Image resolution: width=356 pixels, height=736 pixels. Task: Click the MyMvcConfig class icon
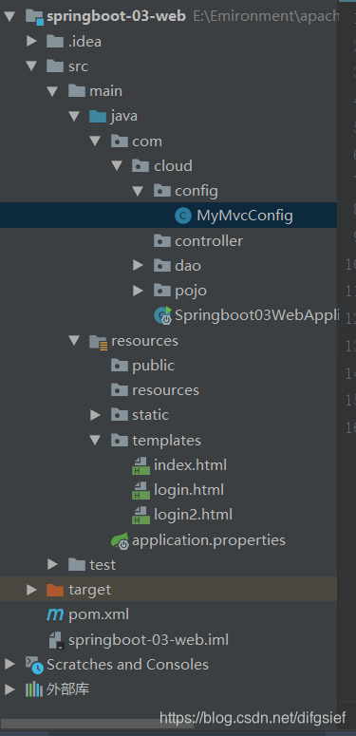point(183,216)
